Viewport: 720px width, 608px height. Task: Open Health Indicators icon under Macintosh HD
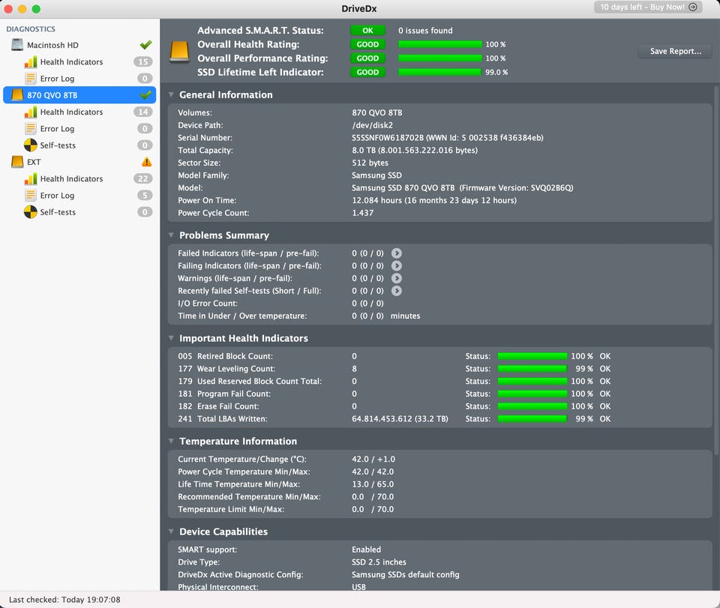(x=30, y=62)
